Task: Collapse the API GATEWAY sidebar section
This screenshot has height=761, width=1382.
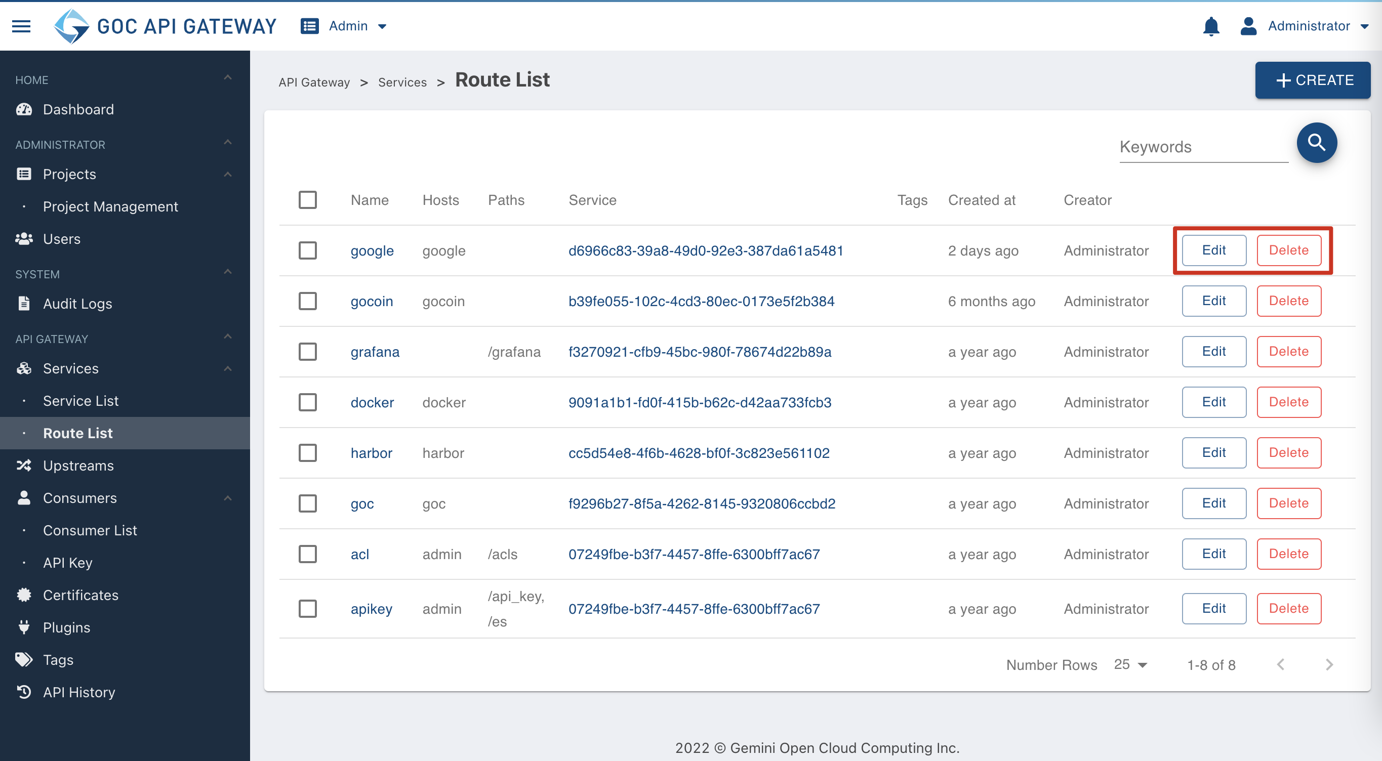Action: coord(227,336)
